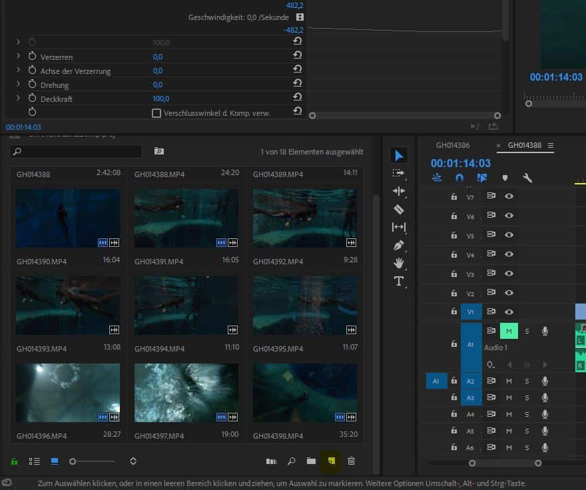The width and height of the screenshot is (586, 490).
Task: Select the Type tool
Action: (x=398, y=281)
